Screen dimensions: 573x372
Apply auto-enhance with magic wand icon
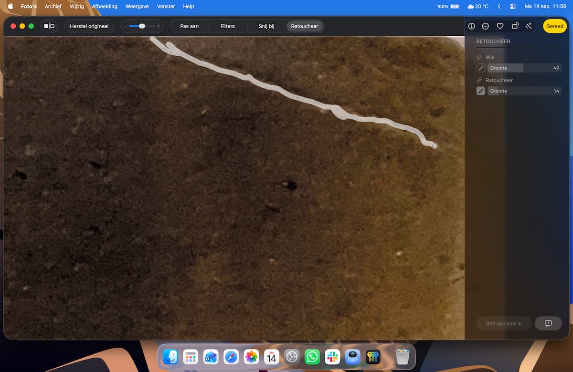(x=529, y=26)
